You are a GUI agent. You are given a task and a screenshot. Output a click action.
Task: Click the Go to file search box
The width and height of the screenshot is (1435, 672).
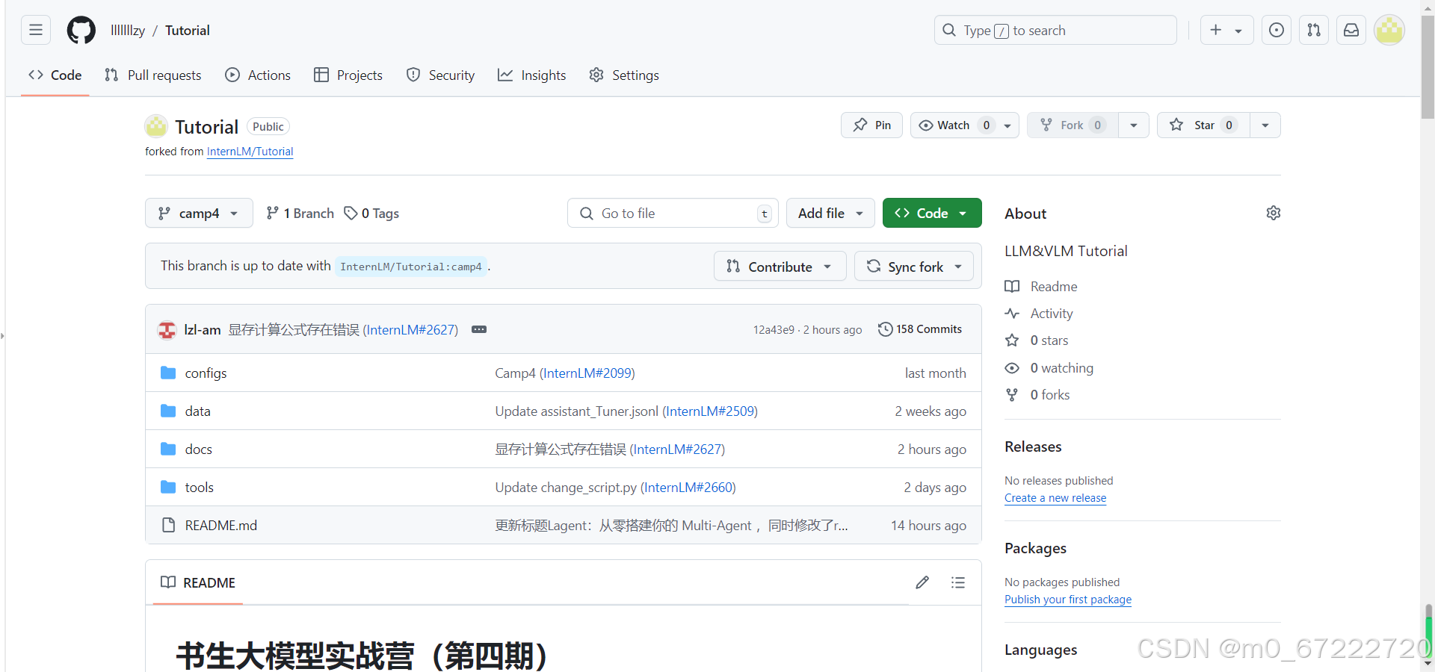click(671, 213)
